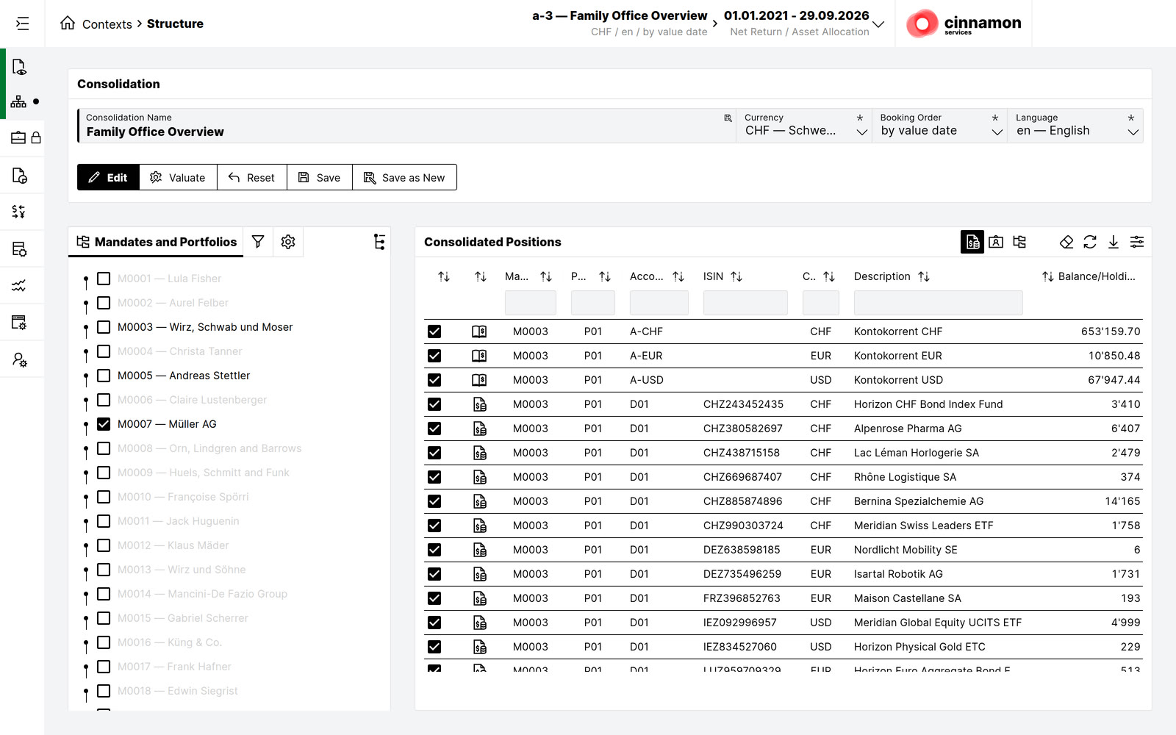
Task: Go to Contexts in the breadcrumb
Action: (x=107, y=24)
